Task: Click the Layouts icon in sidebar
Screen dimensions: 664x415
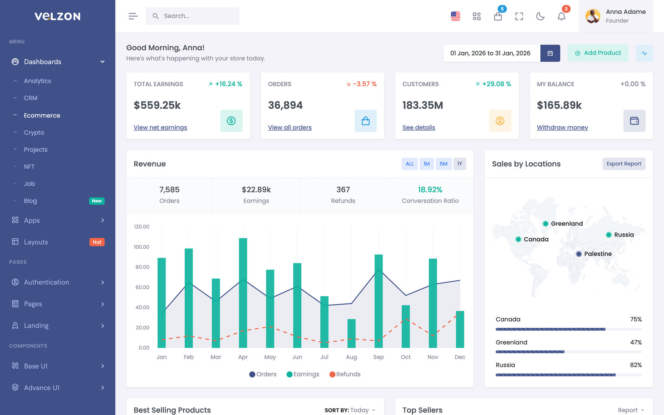Action: (15, 242)
